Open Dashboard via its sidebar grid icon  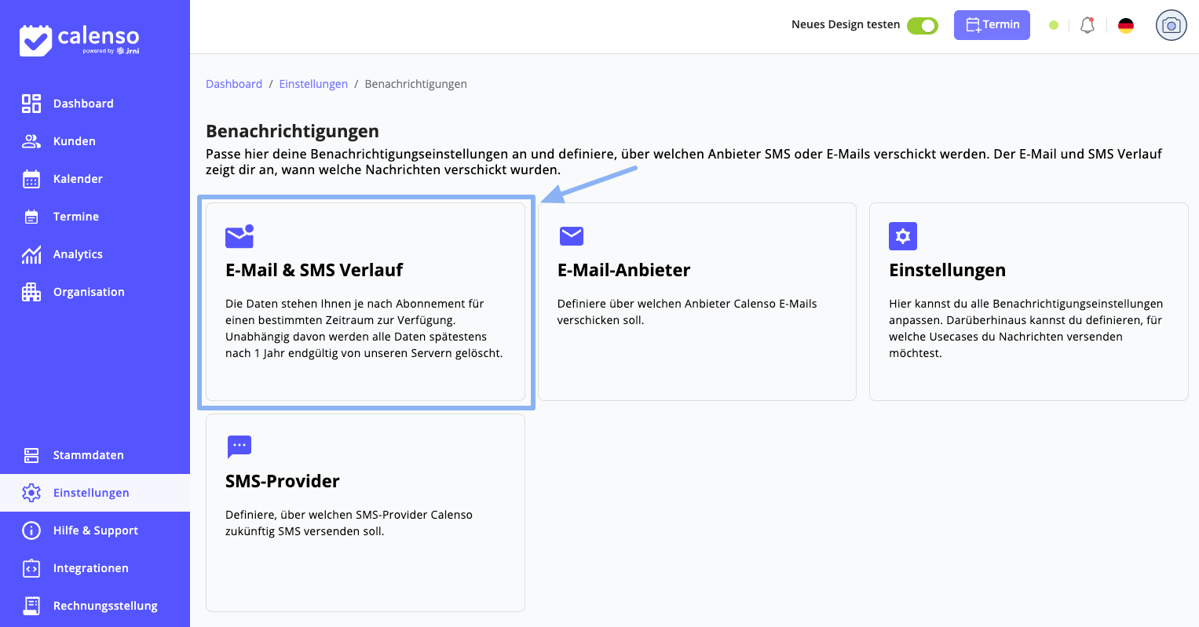click(x=31, y=104)
